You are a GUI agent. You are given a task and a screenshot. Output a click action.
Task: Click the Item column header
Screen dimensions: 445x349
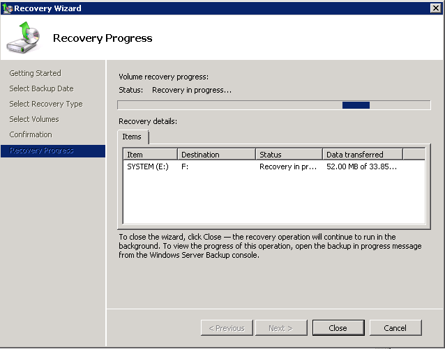pos(150,155)
